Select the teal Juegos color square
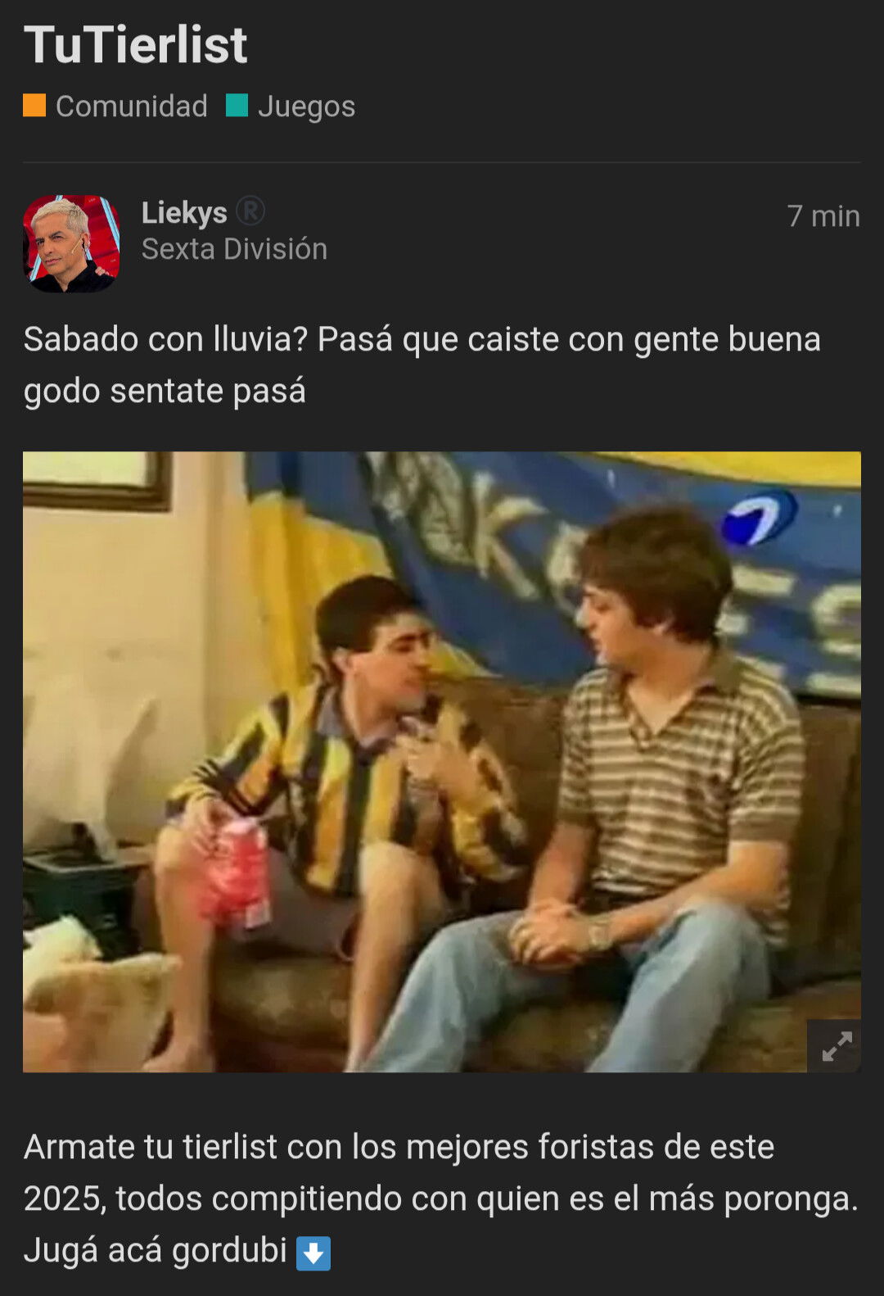 pos(237,106)
